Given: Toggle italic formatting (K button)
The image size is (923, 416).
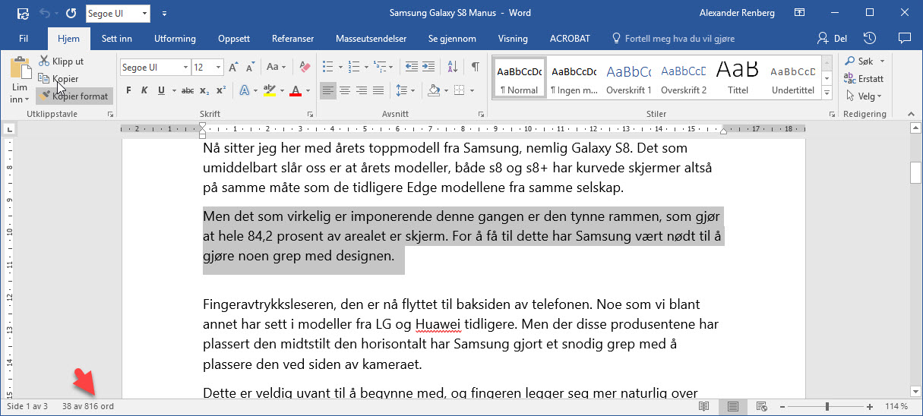Looking at the screenshot, I should tap(145, 91).
